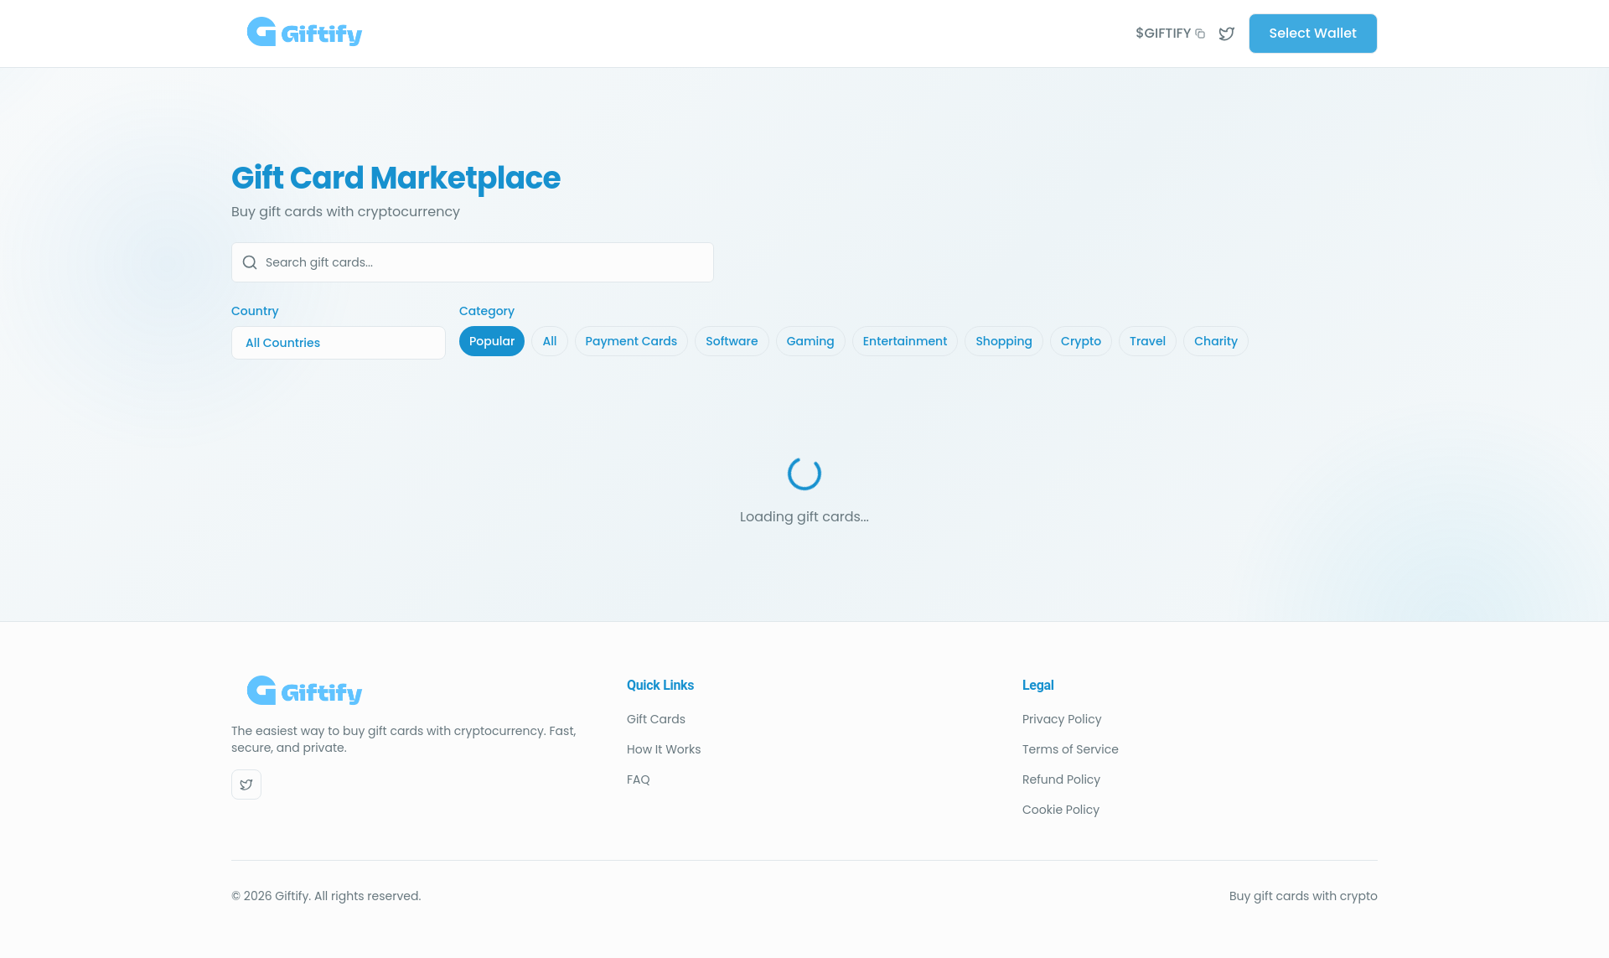Click the gift card search field
The image size is (1609, 958).
[x=472, y=262]
